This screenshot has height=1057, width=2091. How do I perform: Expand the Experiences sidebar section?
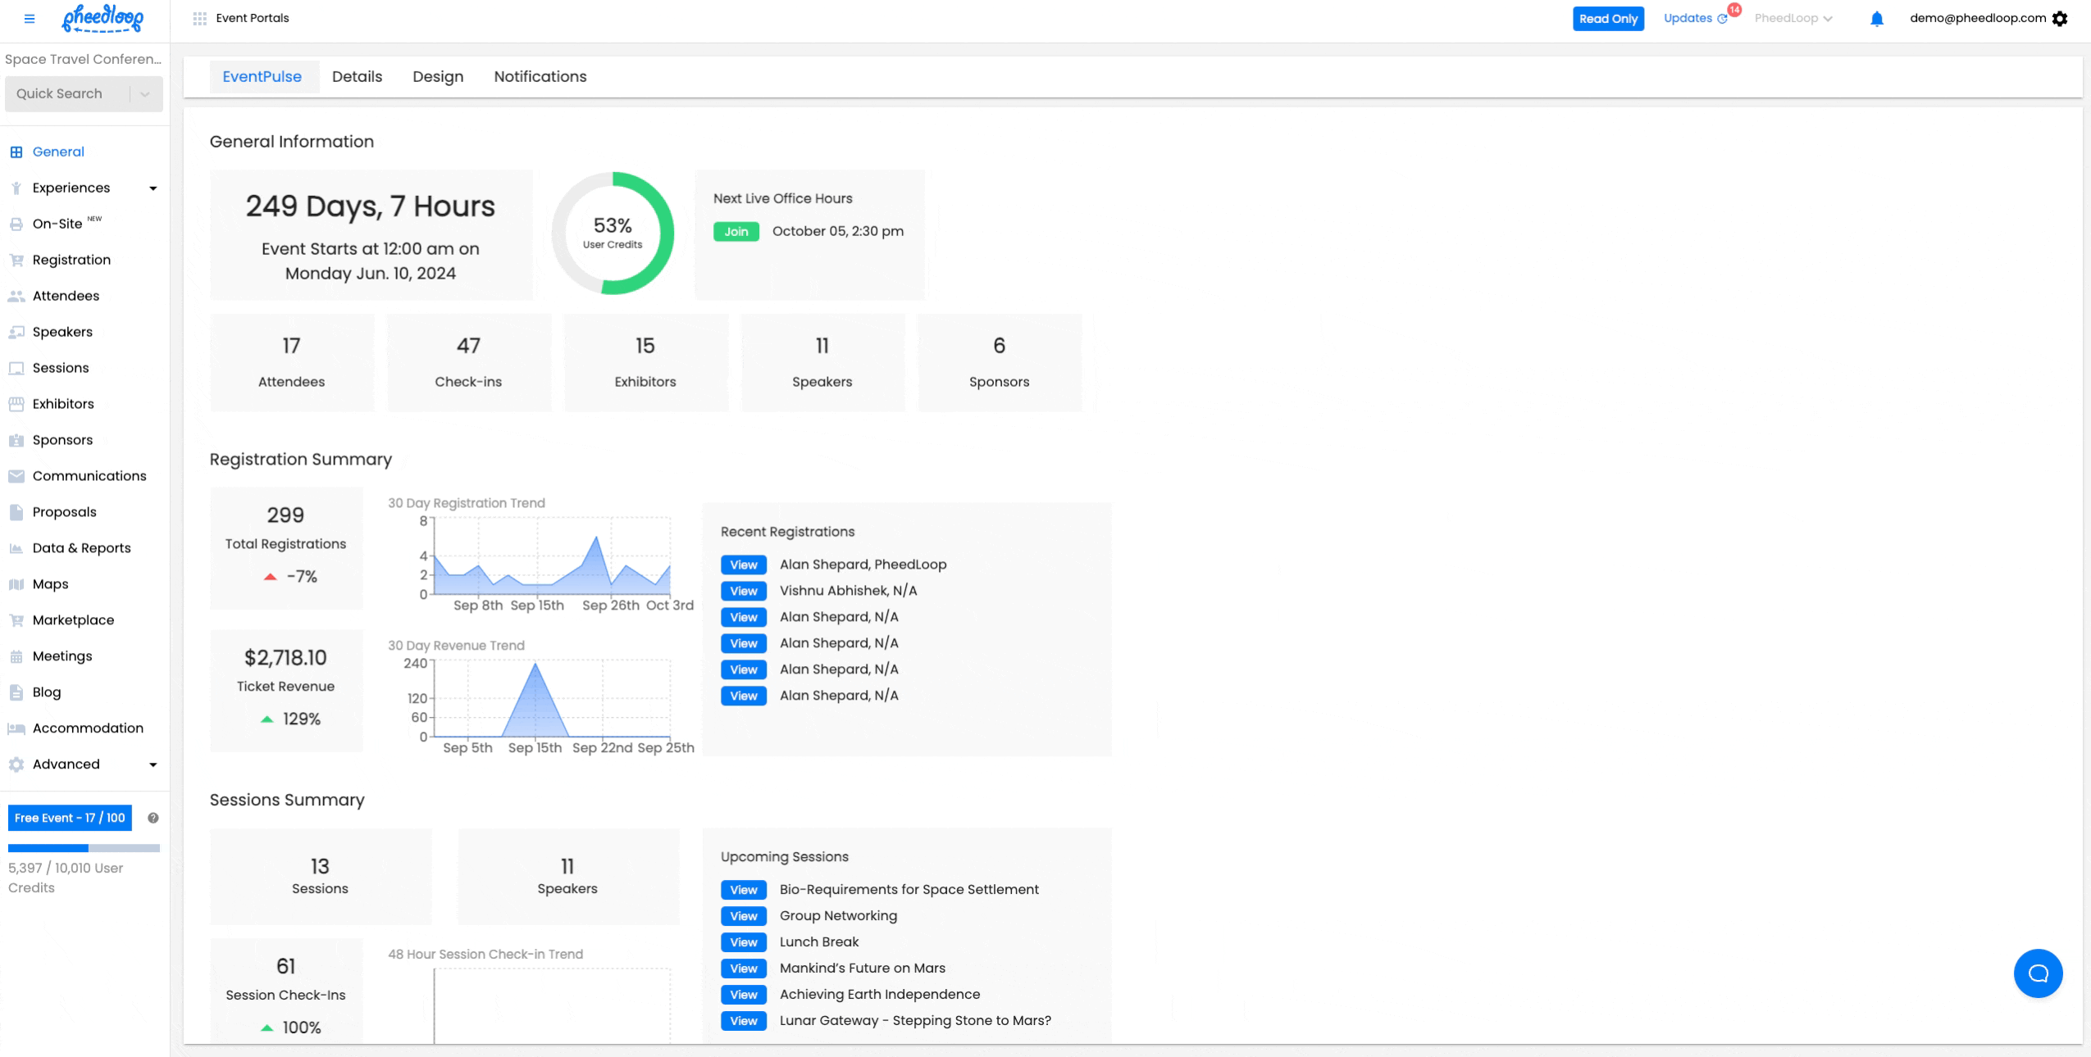(x=153, y=188)
